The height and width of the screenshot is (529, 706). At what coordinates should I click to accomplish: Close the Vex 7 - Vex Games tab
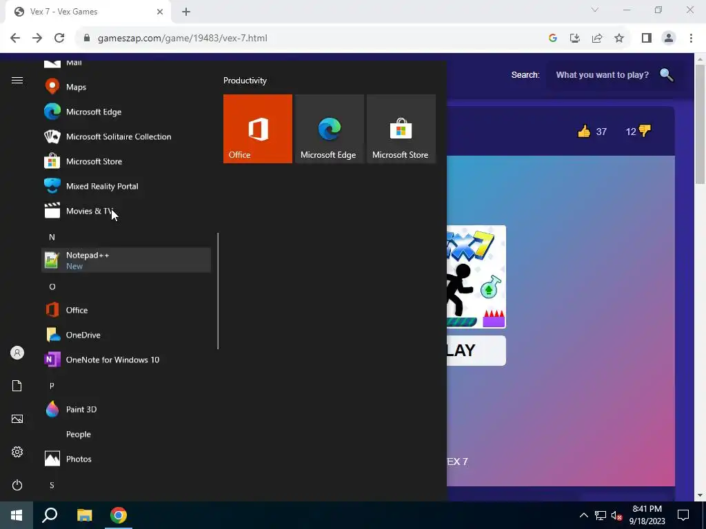pyautogui.click(x=160, y=12)
